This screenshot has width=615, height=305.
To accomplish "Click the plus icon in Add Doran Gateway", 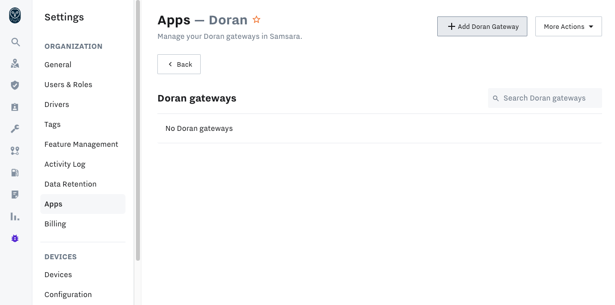I will click(x=451, y=26).
